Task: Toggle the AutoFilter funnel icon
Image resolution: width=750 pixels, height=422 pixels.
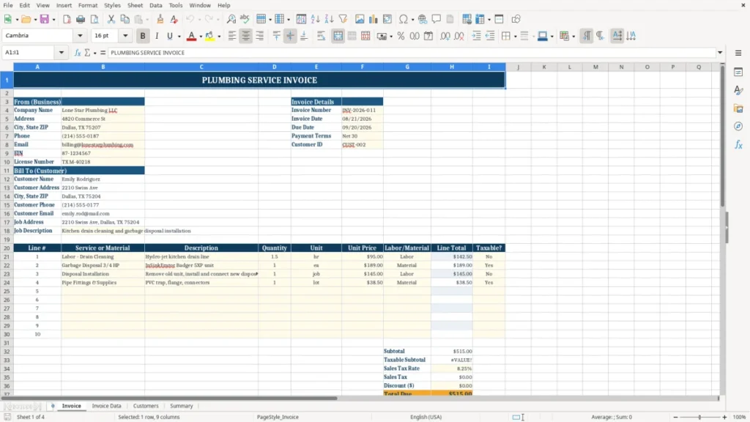Action: click(343, 19)
